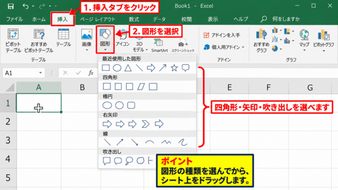338x190 pixels.
Task: Select first rectangle under 四角形
Action: point(107,87)
